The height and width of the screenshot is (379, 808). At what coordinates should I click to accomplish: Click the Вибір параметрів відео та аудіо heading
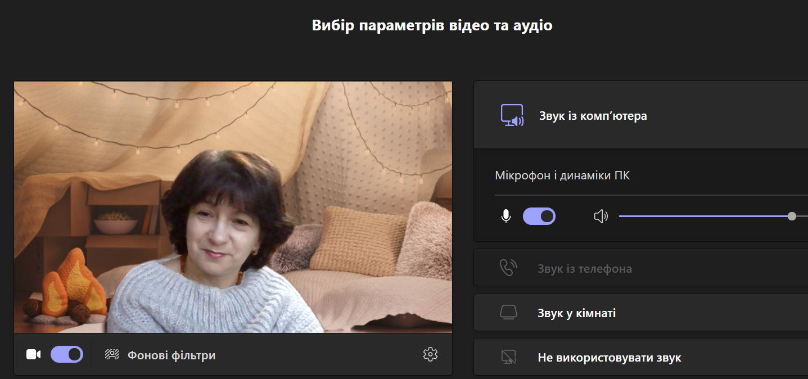(x=432, y=26)
